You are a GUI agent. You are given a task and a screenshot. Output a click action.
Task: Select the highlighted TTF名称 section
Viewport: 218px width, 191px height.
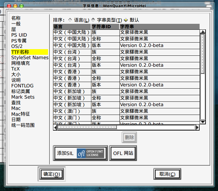[30, 52]
